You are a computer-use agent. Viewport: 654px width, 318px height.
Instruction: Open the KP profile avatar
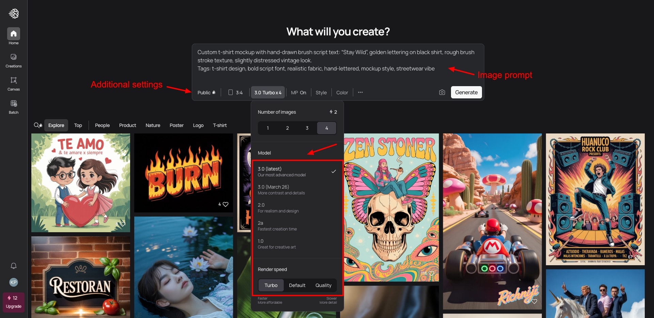pos(14,282)
